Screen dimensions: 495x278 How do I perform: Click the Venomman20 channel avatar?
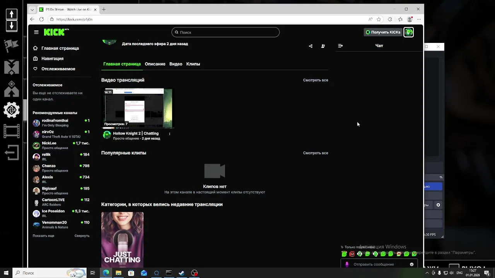(36, 225)
